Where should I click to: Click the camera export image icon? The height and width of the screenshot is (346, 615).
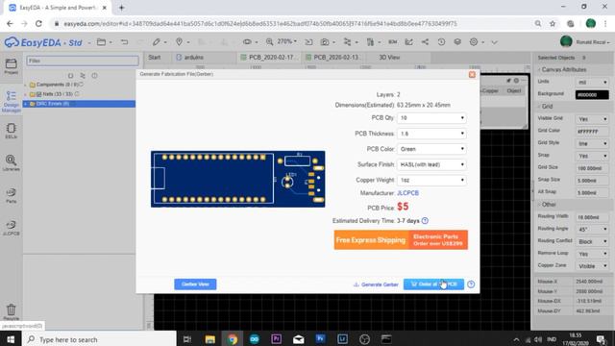pyautogui.click(x=325, y=42)
